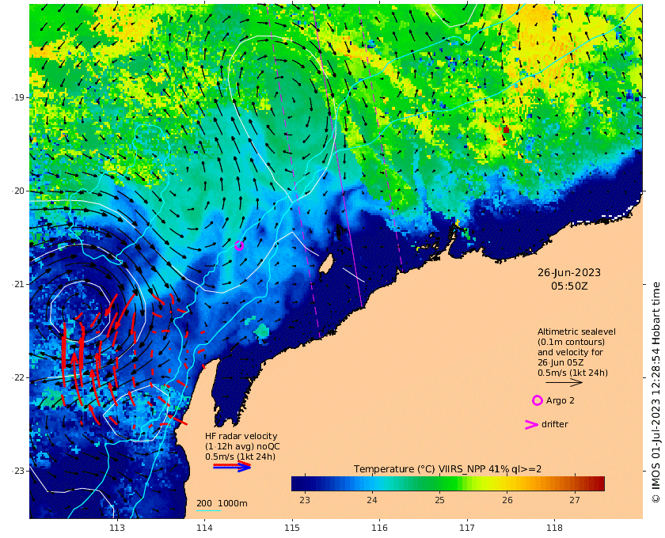Click the 'drifter' legend label

pos(555,424)
